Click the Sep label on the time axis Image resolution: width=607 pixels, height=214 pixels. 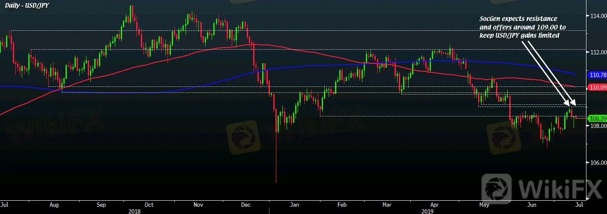coord(102,205)
